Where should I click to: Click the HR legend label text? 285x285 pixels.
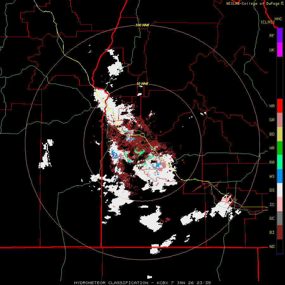click(272, 148)
